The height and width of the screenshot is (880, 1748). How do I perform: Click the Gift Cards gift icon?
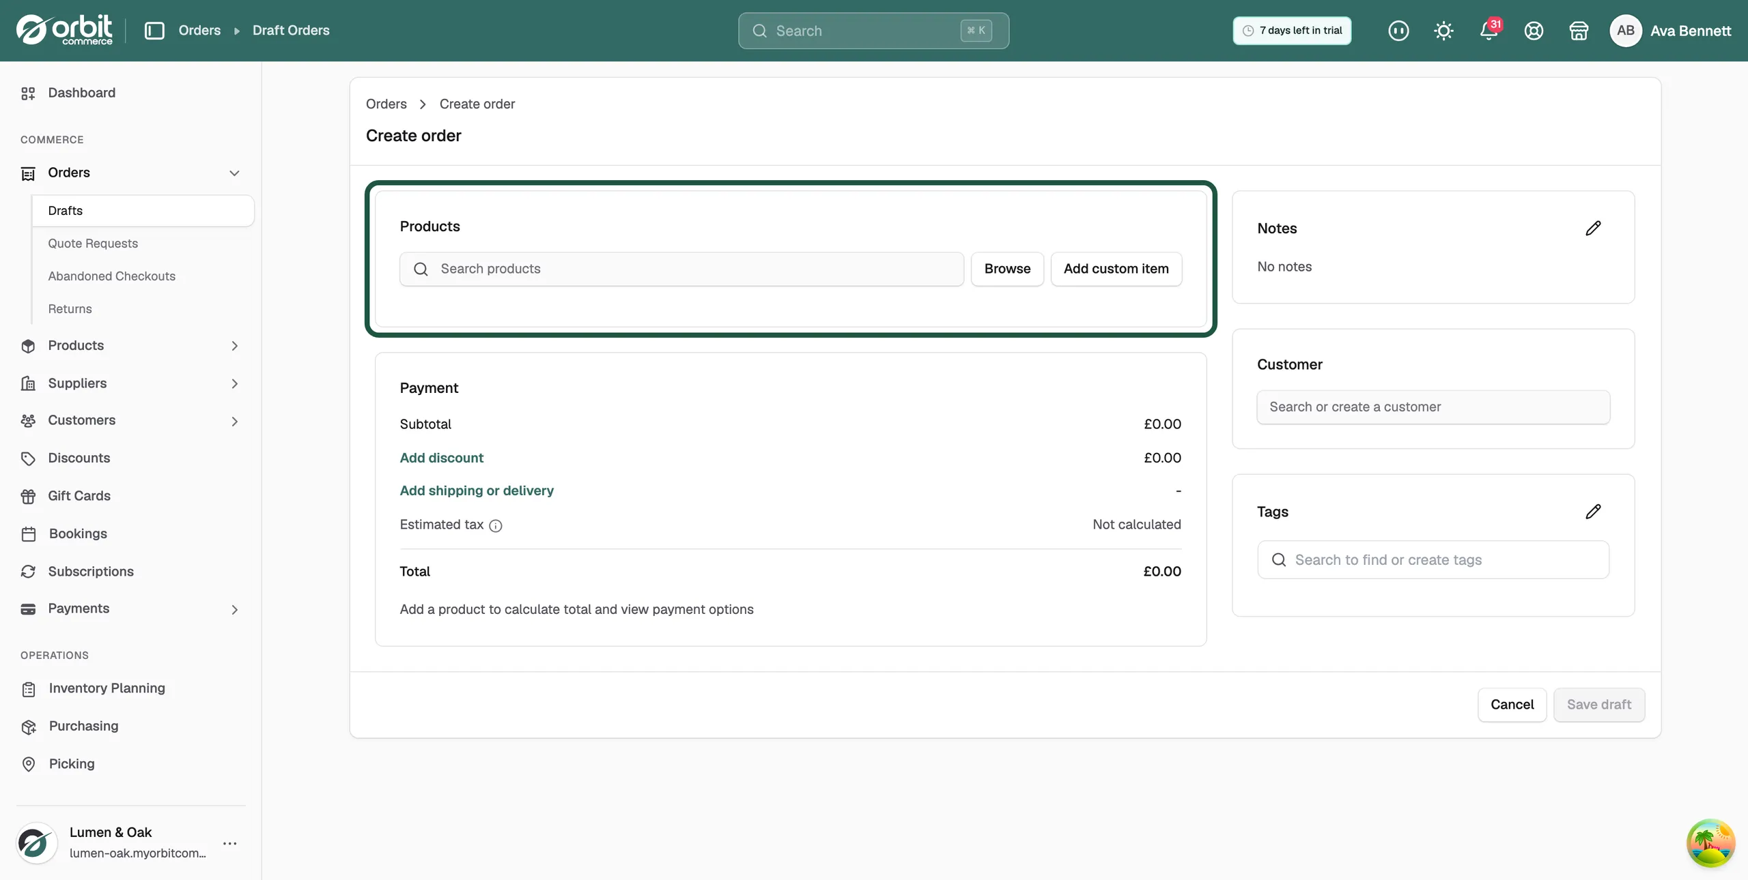coord(28,497)
